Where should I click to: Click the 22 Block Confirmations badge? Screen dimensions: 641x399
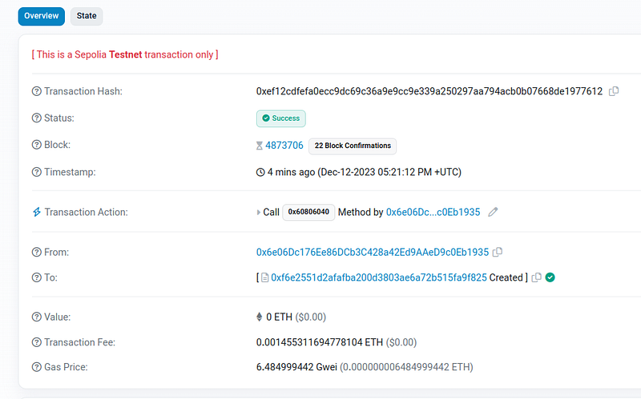click(353, 146)
